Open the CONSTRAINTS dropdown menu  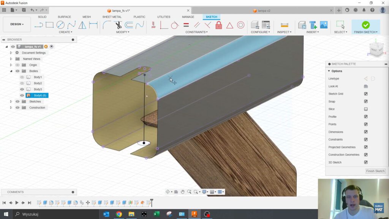(x=196, y=32)
